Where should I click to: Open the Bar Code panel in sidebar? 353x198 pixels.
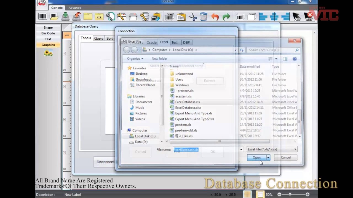pyautogui.click(x=48, y=33)
